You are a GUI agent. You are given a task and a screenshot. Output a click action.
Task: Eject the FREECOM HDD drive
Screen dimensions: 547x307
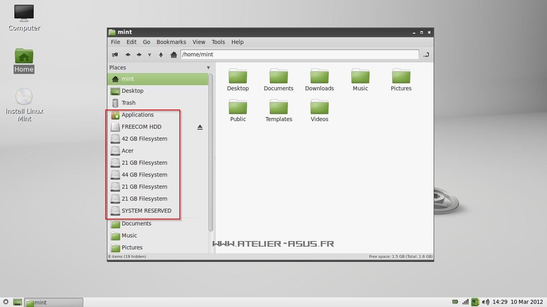tap(200, 127)
